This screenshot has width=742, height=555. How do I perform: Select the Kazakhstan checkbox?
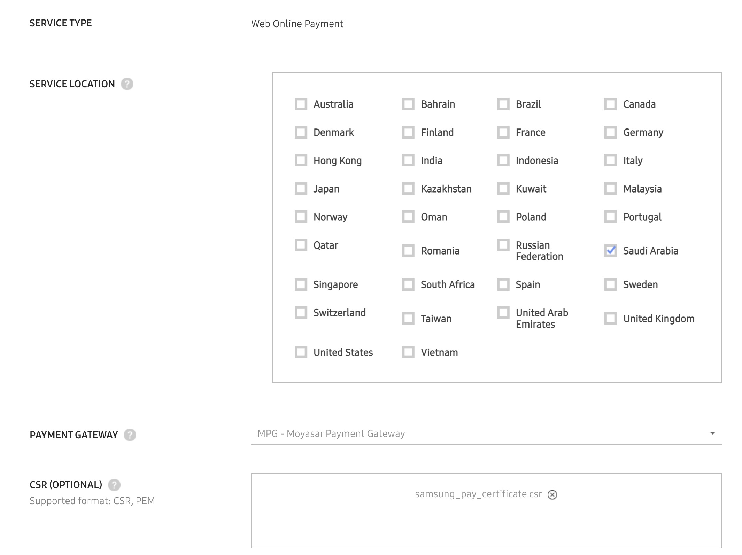coord(408,189)
